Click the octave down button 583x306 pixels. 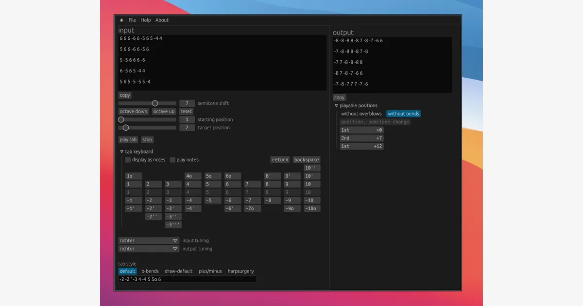pos(134,112)
